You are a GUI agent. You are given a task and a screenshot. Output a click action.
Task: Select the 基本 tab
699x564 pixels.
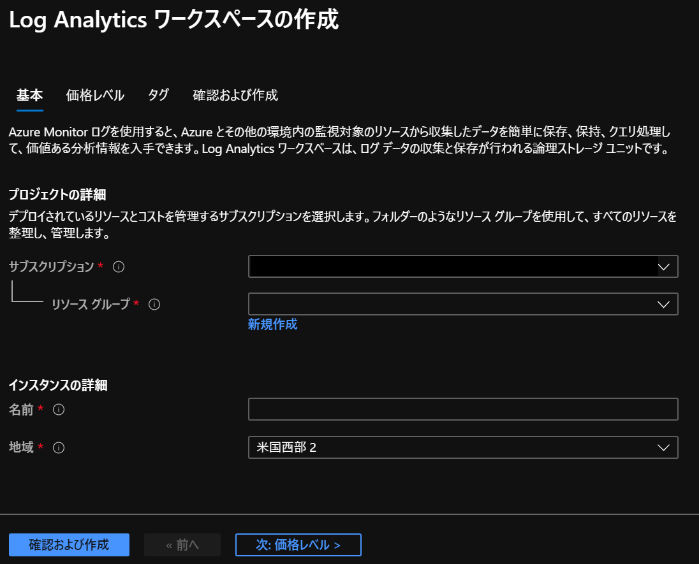click(x=30, y=95)
